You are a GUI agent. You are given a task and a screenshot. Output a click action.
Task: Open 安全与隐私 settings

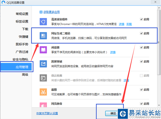[20, 59]
